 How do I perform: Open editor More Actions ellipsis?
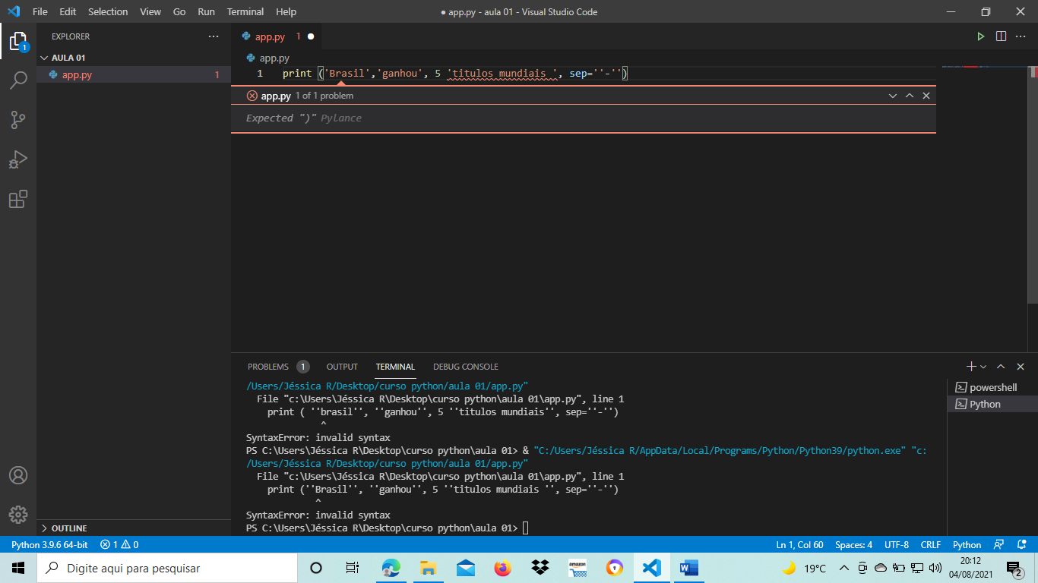tap(1021, 36)
